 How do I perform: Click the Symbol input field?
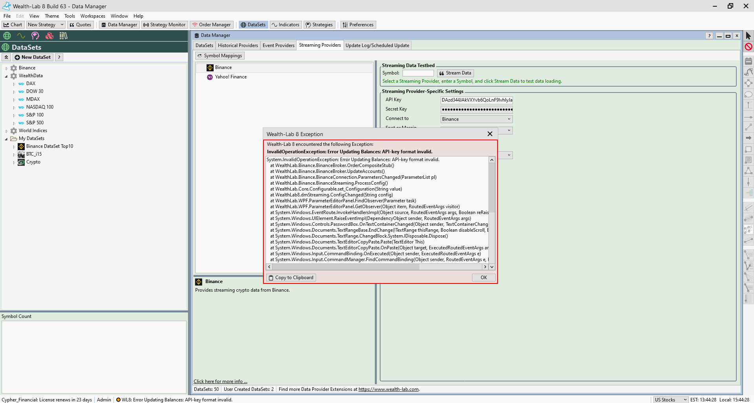click(418, 73)
